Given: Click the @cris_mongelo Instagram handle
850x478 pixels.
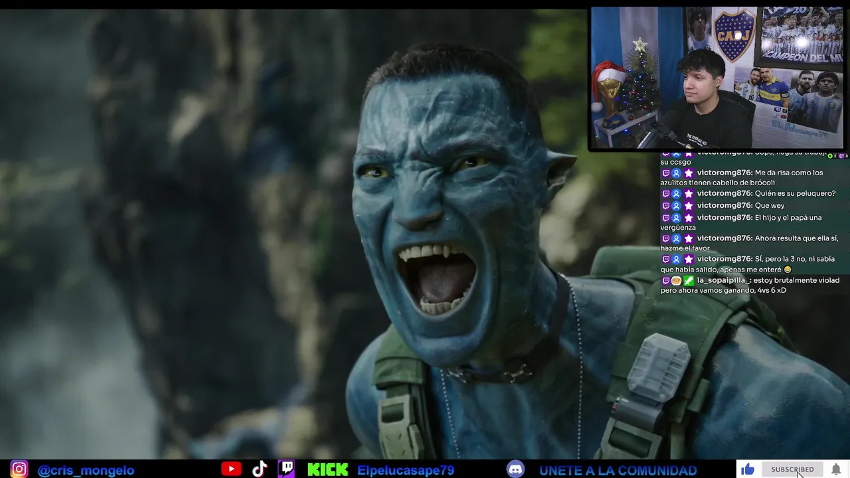Looking at the screenshot, I should (86, 470).
